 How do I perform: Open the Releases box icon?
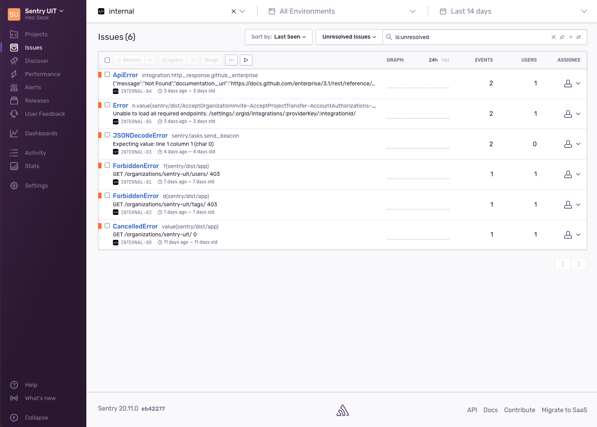pos(14,101)
